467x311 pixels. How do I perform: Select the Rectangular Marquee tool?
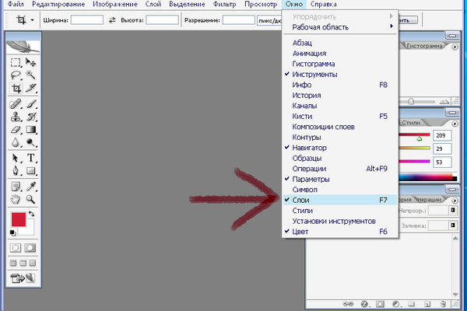pyautogui.click(x=16, y=63)
